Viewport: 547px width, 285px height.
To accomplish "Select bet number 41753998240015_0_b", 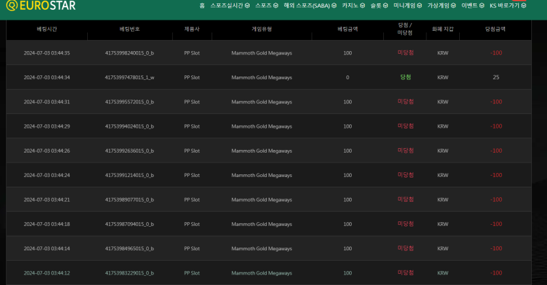I will [x=130, y=53].
